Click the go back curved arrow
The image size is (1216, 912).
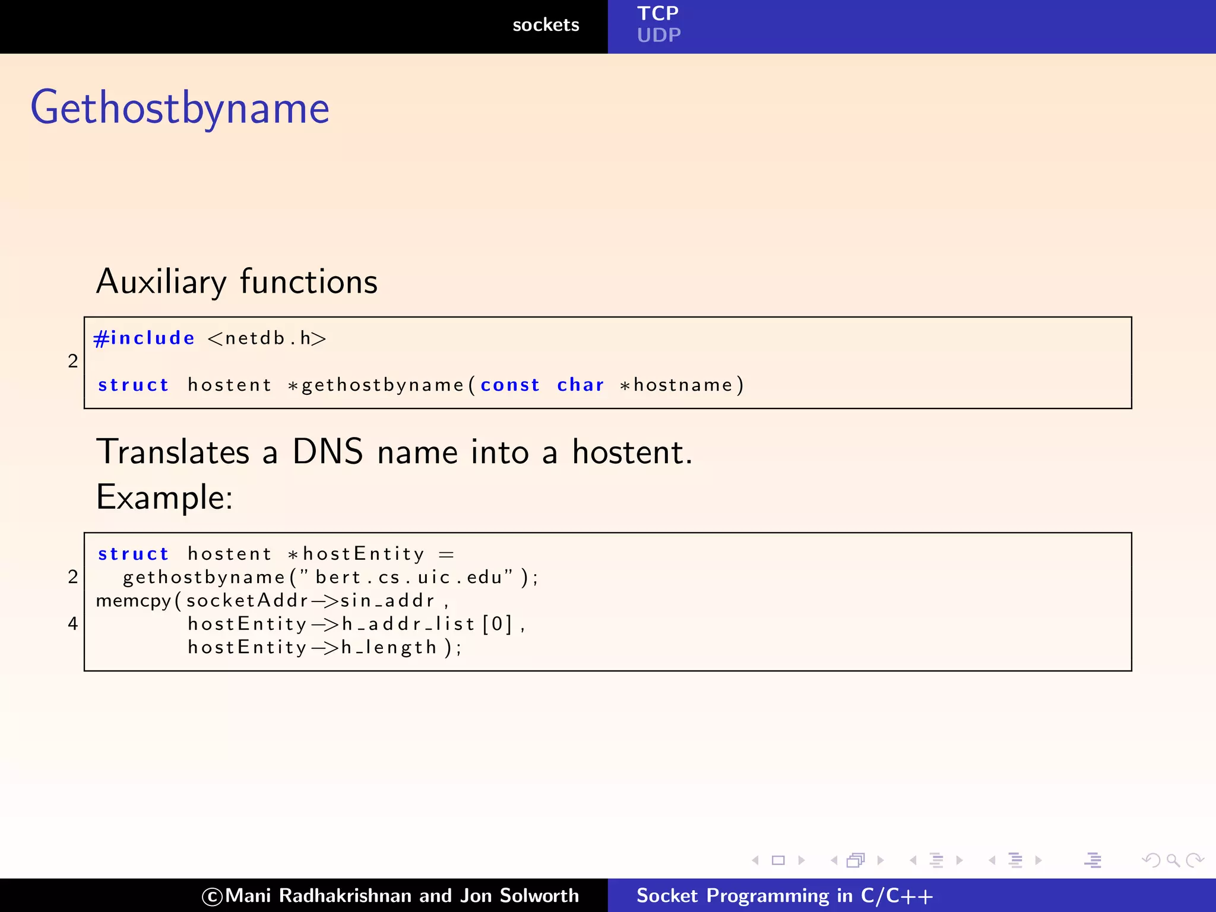pyautogui.click(x=1151, y=860)
